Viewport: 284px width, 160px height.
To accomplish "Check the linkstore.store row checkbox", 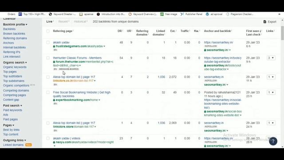I will pos(48,123).
